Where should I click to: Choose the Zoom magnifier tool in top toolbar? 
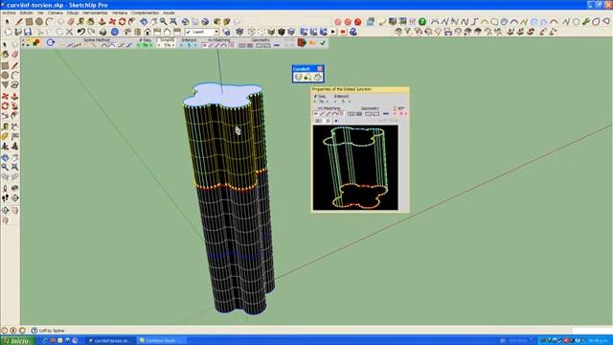[x=163, y=21]
